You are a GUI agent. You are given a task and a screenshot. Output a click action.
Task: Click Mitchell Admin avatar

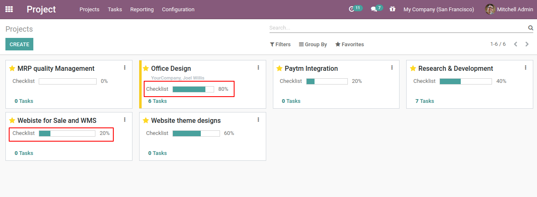coord(490,9)
